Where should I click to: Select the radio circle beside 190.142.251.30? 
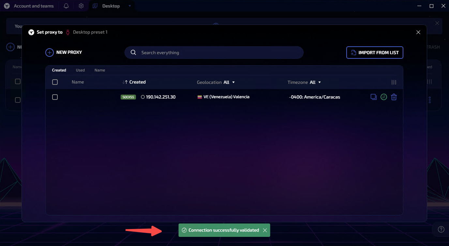(x=142, y=97)
